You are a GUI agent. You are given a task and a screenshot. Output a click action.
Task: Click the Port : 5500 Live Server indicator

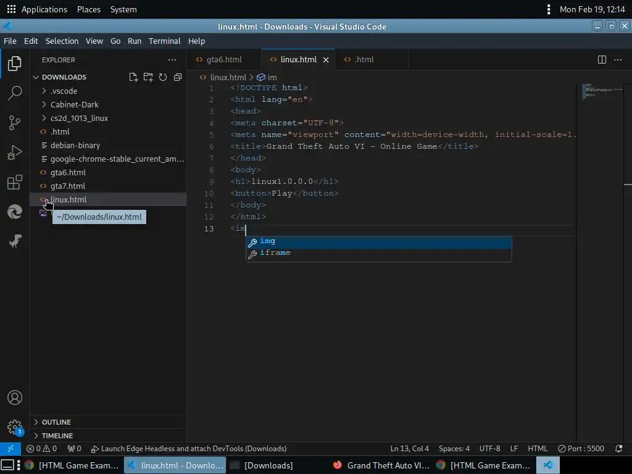tap(581, 449)
